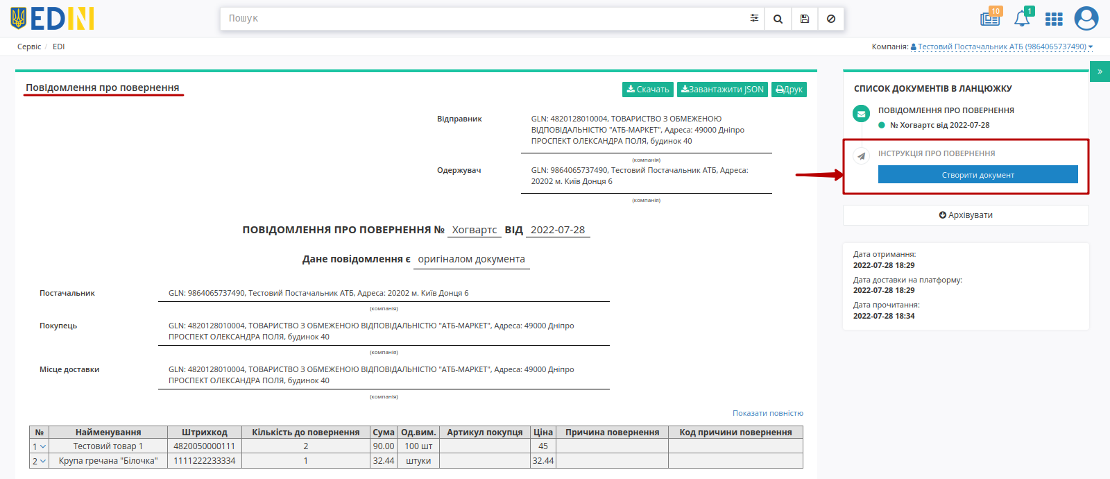
Task: Select cell Тестовий товар 1
Action: pos(108,446)
